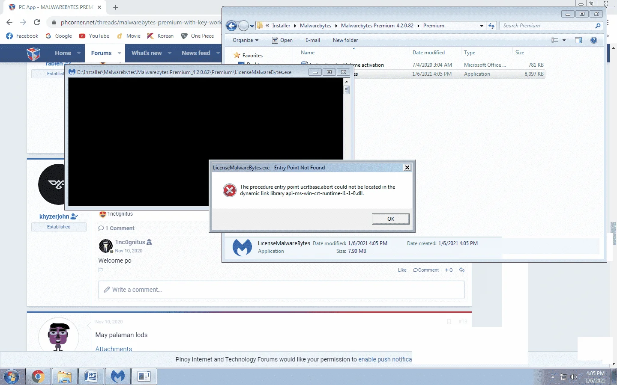Go back in the Chrome browser
Viewport: 617px width, 385px height.
pyautogui.click(x=9, y=22)
